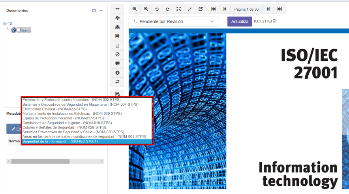
Task: Minimize the Documentos panel
Action: point(101,11)
